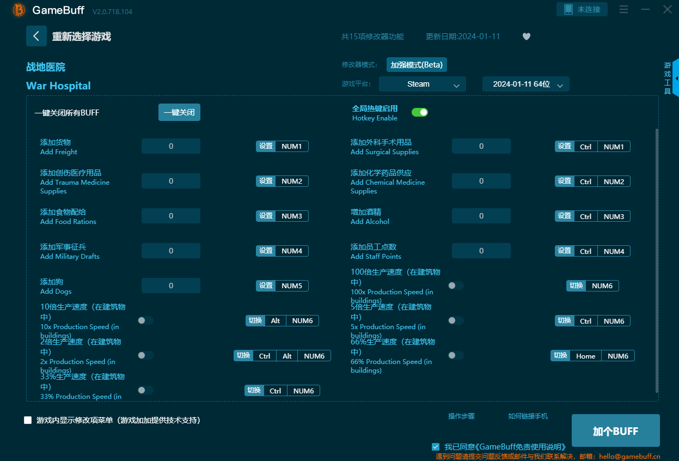Toggle 2x Production Speed switch
The image size is (679, 461).
click(x=145, y=355)
